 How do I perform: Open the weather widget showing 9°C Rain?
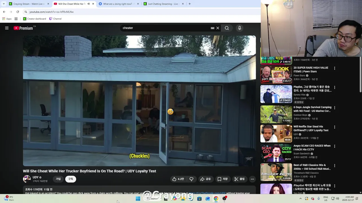click(x=9, y=198)
